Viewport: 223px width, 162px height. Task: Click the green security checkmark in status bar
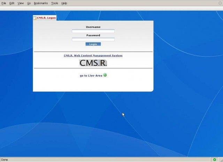pos(215,160)
